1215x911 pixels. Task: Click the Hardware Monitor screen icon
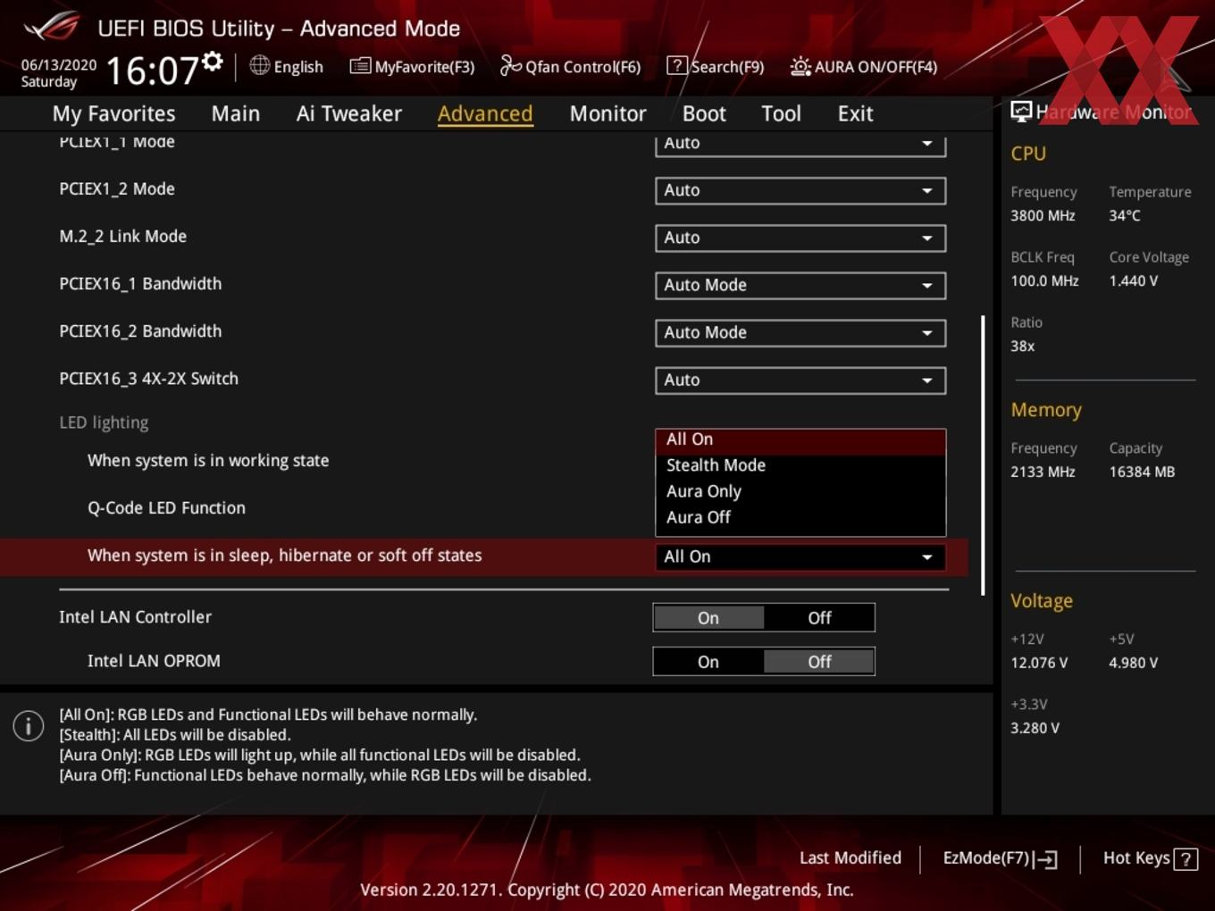coord(1021,111)
